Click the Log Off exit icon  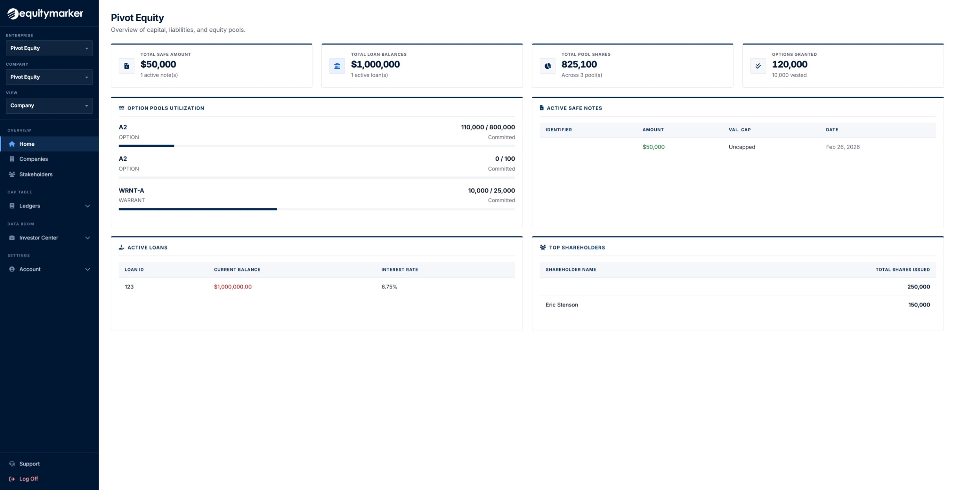(x=12, y=479)
